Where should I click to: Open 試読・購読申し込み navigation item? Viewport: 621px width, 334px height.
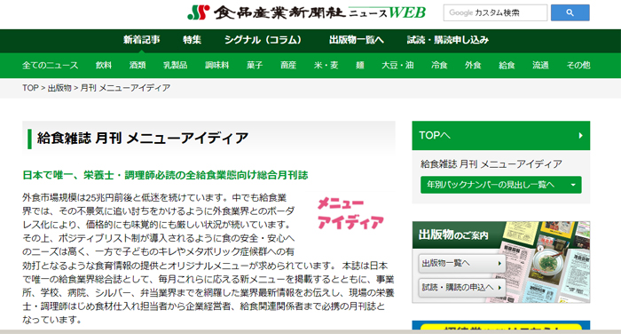coord(447,40)
